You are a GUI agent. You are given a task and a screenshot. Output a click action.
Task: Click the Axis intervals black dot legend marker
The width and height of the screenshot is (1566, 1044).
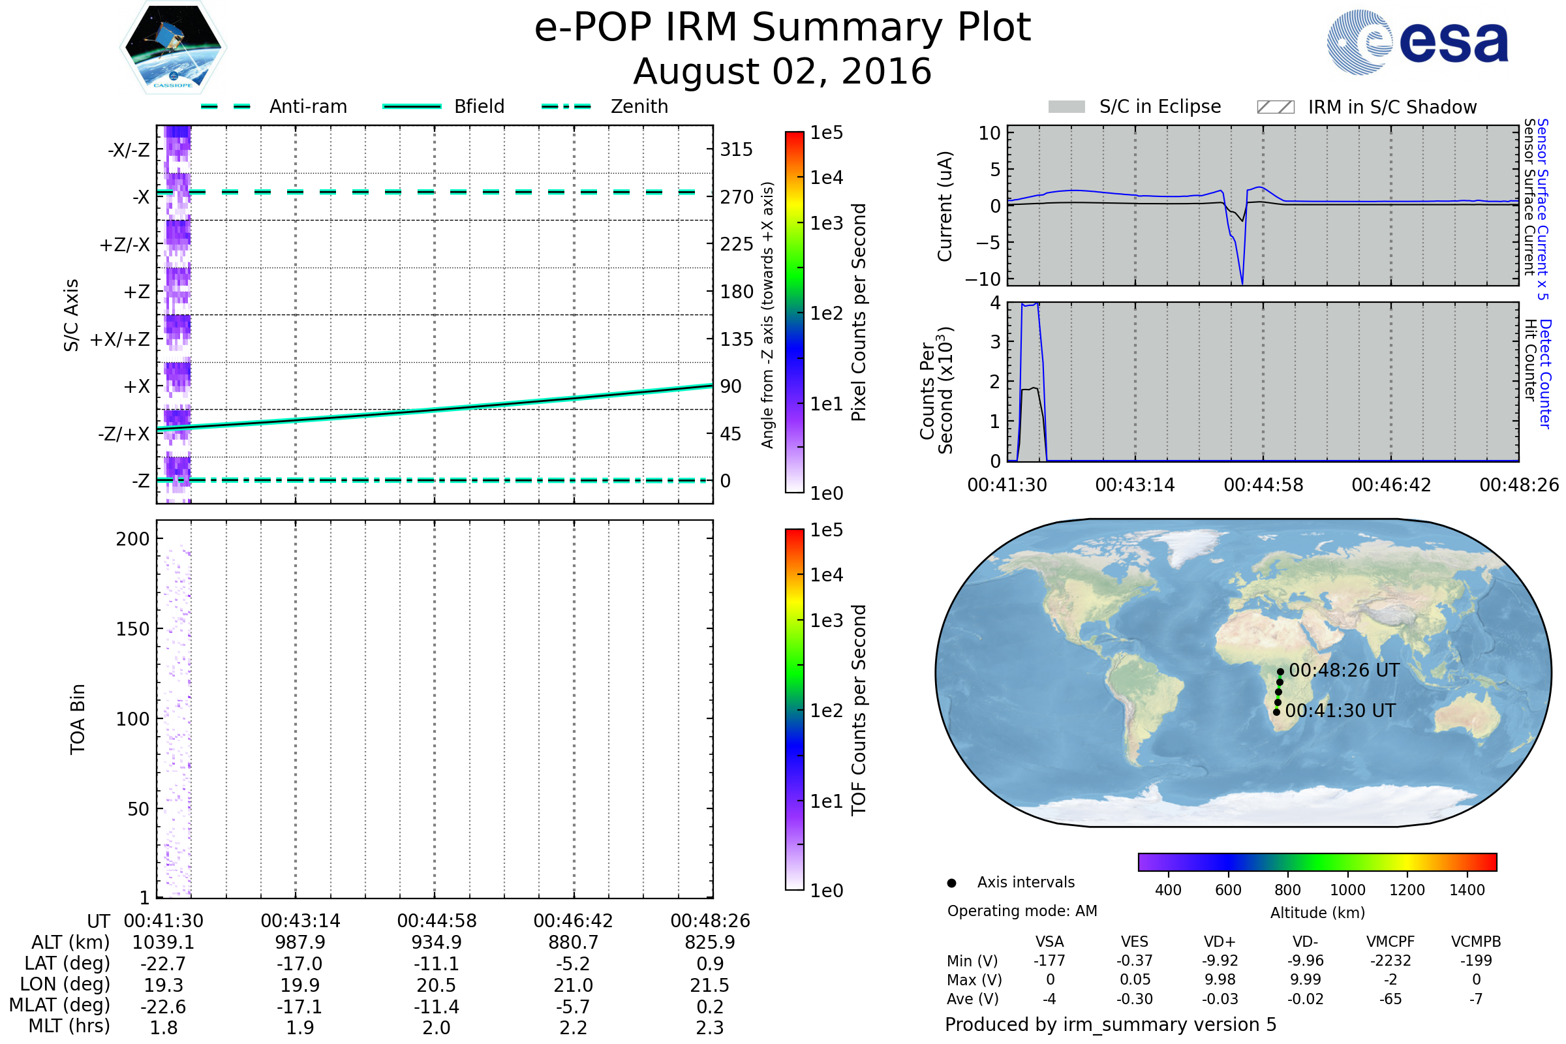click(x=951, y=883)
